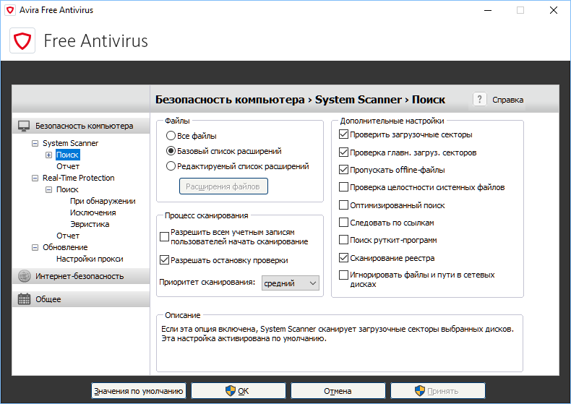The width and height of the screenshot is (571, 404).
Task: Allow all user accounts to start scanning
Action: click(x=164, y=236)
